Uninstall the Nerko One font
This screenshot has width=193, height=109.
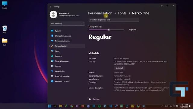pos(119,68)
